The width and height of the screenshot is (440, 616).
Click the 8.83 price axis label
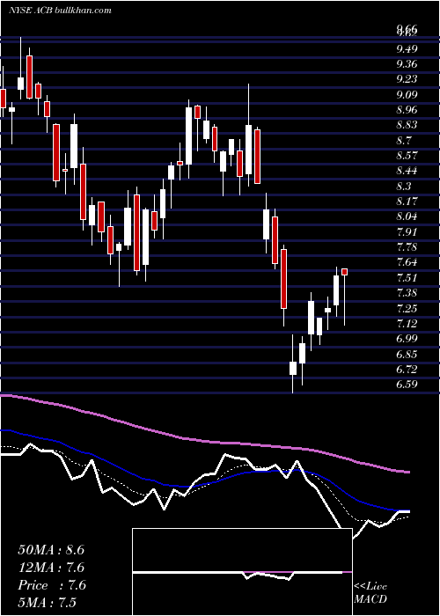pyautogui.click(x=407, y=125)
